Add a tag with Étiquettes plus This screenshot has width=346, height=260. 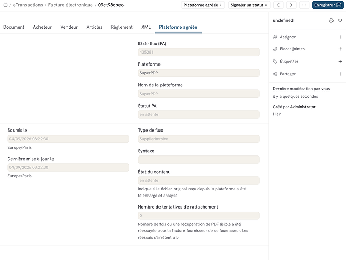pos(340,61)
